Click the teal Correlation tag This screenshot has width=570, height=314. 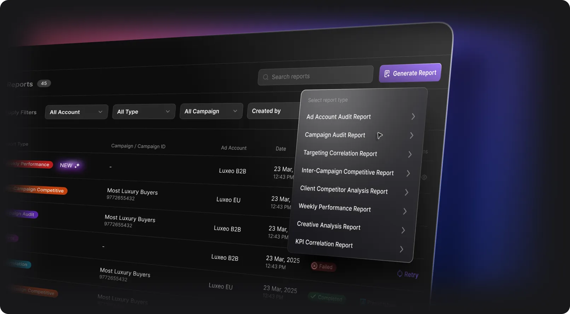point(19,264)
